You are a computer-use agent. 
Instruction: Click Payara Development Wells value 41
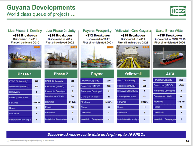pyautogui.click(x=109, y=97)
